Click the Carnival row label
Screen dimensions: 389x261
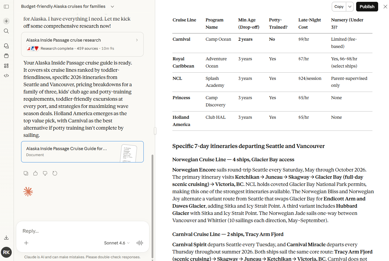click(181, 39)
